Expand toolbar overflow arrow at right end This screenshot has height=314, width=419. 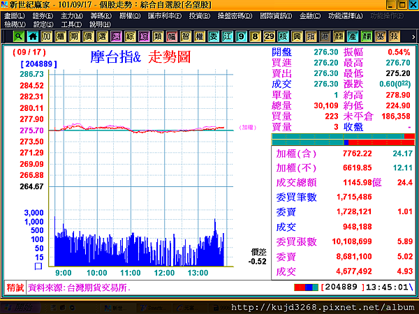413,37
